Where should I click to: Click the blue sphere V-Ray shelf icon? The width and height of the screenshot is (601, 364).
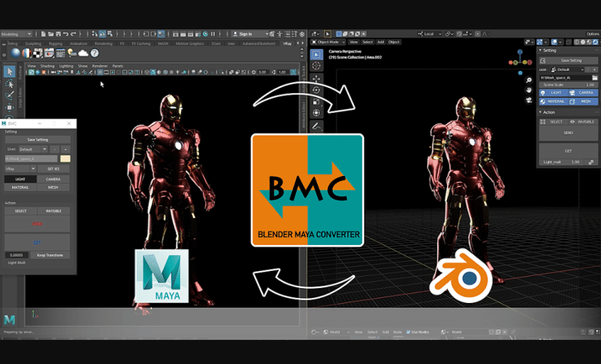pos(15,53)
